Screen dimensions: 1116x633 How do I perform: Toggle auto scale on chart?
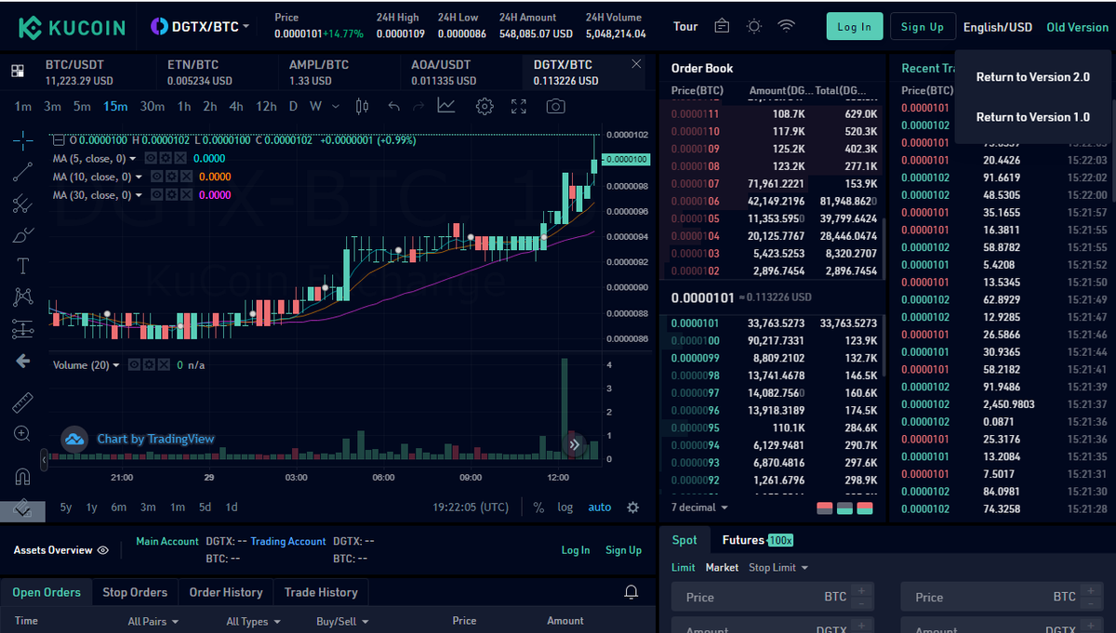pos(600,508)
